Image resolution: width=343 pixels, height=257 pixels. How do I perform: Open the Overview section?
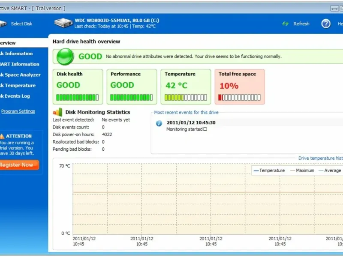point(24,43)
